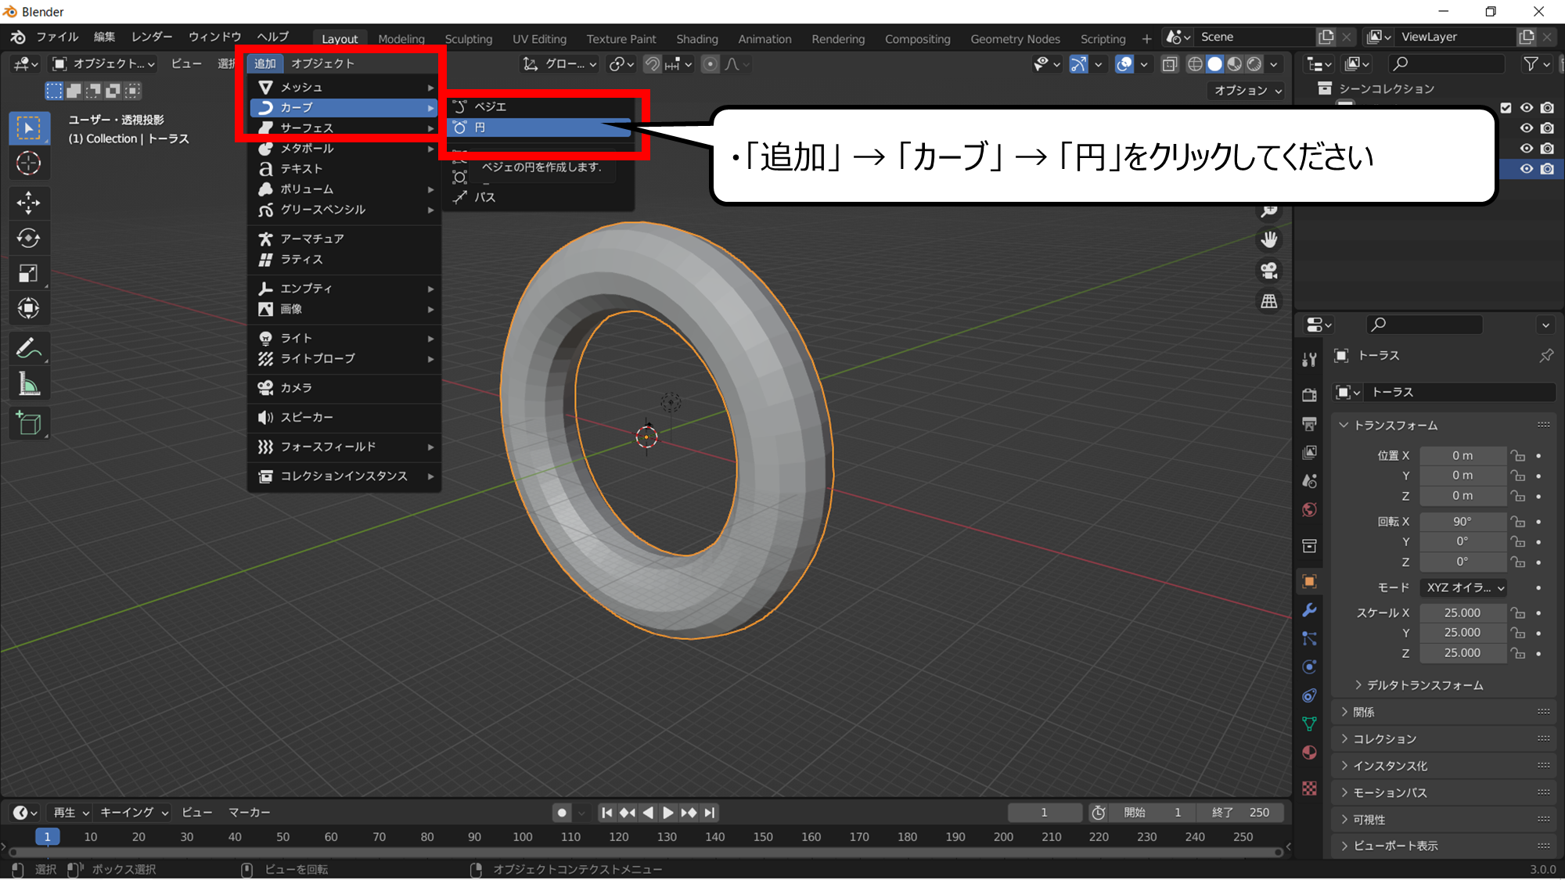This screenshot has height=880, width=1565.
Task: Choose ベジエ from curve submenu
Action: coord(540,106)
